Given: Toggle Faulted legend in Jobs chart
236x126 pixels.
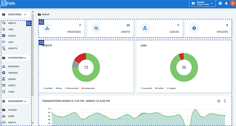Looking at the screenshot, I should [159, 88].
